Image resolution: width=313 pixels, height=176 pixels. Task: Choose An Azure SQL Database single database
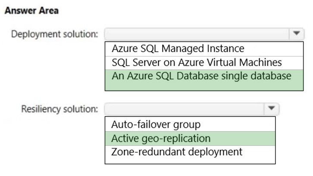point(204,80)
